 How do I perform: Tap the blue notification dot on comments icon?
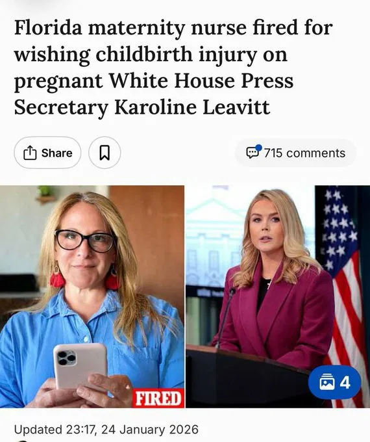pyautogui.click(x=258, y=148)
